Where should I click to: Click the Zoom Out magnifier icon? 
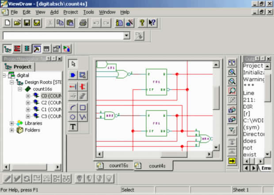coord(232,81)
